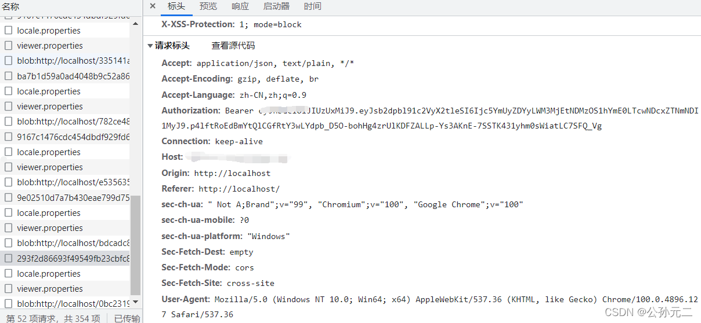Viewport: 701px width, 323px height.
Task: Close the request details pane
Action: point(153,6)
